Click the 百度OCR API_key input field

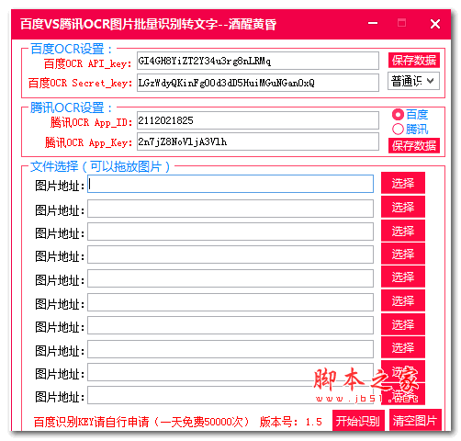(258, 61)
